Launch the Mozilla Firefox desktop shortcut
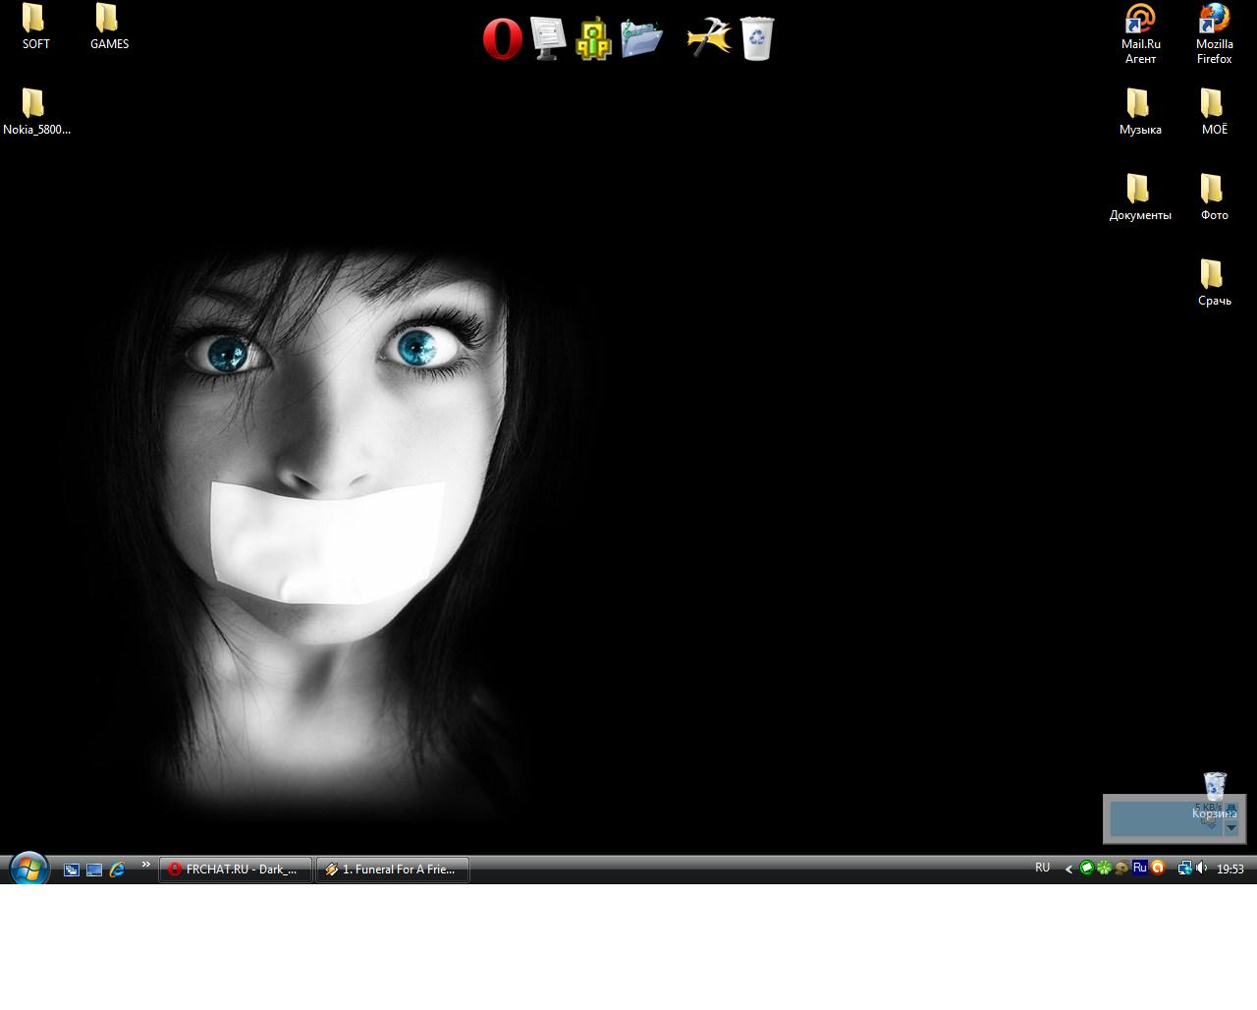 click(1214, 32)
